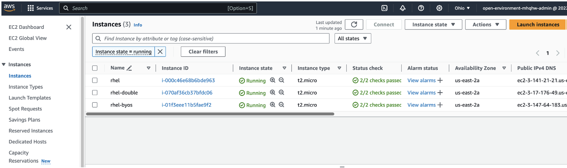Open Capacity Reservations in sidebar

click(x=24, y=157)
